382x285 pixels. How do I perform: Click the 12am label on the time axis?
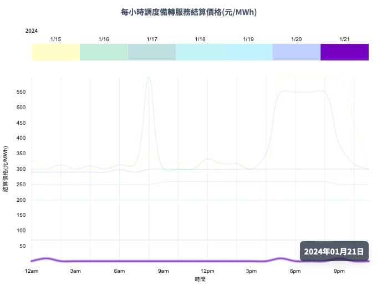pos(32,271)
